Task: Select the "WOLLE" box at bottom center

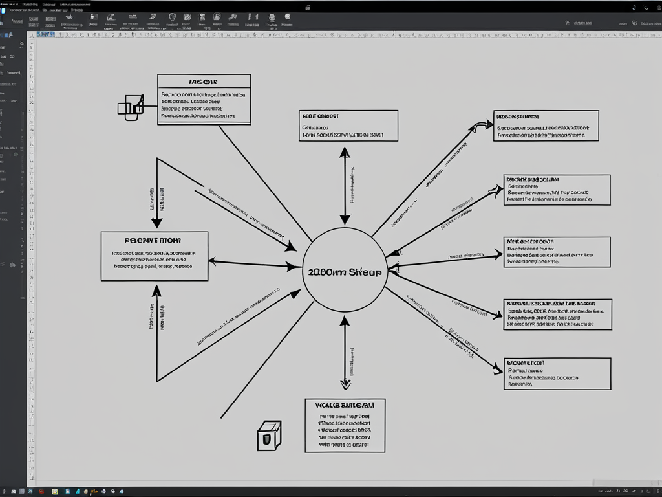Action: 345,425
